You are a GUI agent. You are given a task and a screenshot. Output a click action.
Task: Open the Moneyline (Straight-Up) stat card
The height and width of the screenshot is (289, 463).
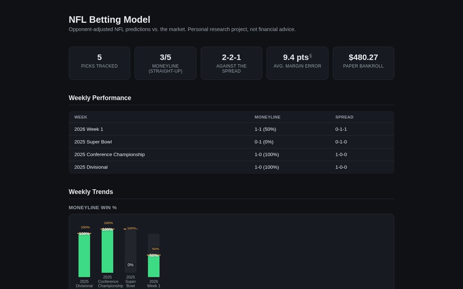(x=165, y=63)
